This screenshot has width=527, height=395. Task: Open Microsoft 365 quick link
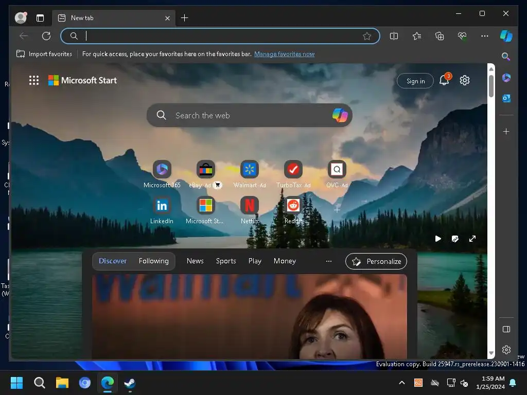tap(162, 174)
